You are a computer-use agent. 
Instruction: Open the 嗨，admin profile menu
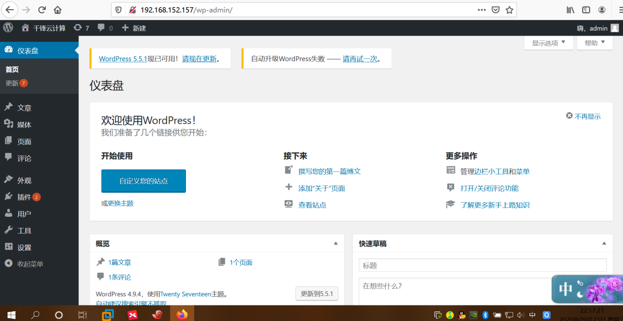598,28
